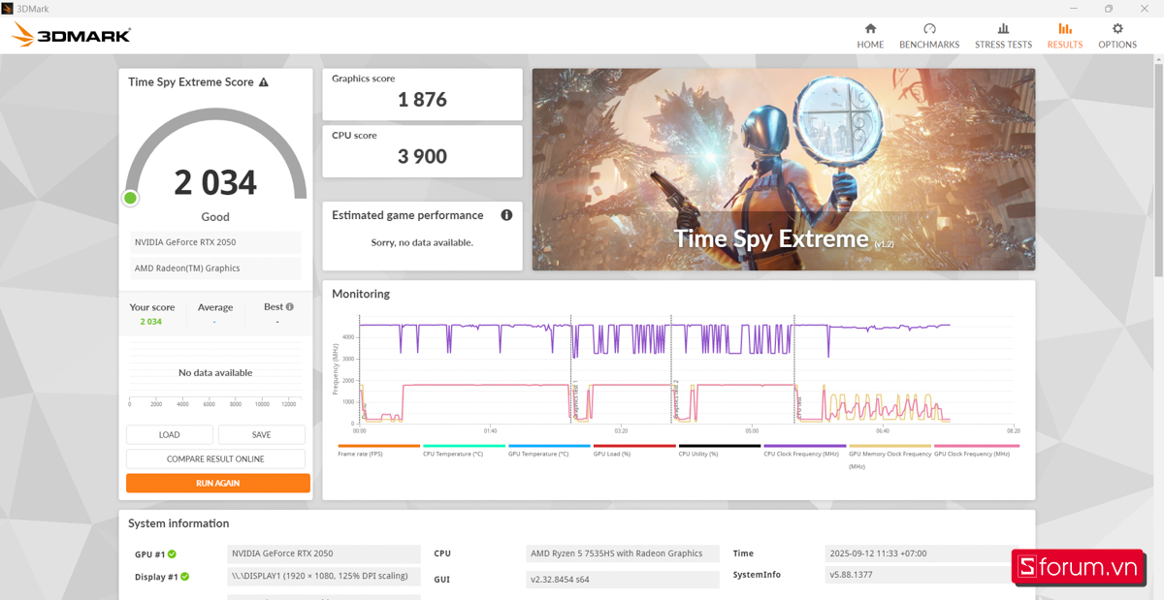Viewport: 1164px width, 600px height.
Task: Click the GUI version v2.32.8454 s64
Action: coord(623,580)
